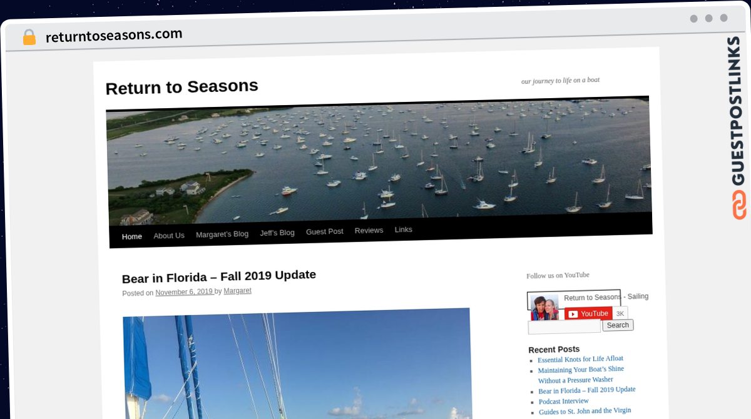Click the Search button

[x=618, y=325]
